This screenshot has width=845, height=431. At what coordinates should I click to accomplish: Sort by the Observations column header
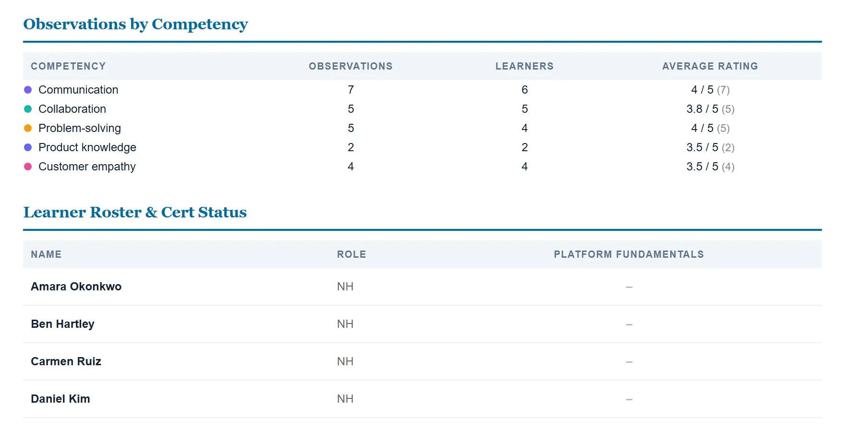coord(350,66)
